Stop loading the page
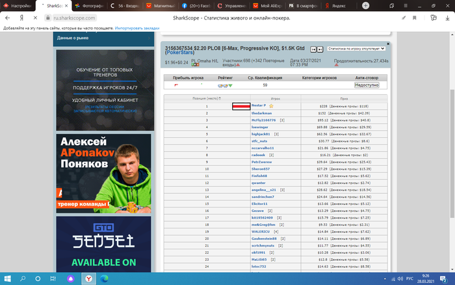This screenshot has width=455, height=285. click(x=35, y=18)
